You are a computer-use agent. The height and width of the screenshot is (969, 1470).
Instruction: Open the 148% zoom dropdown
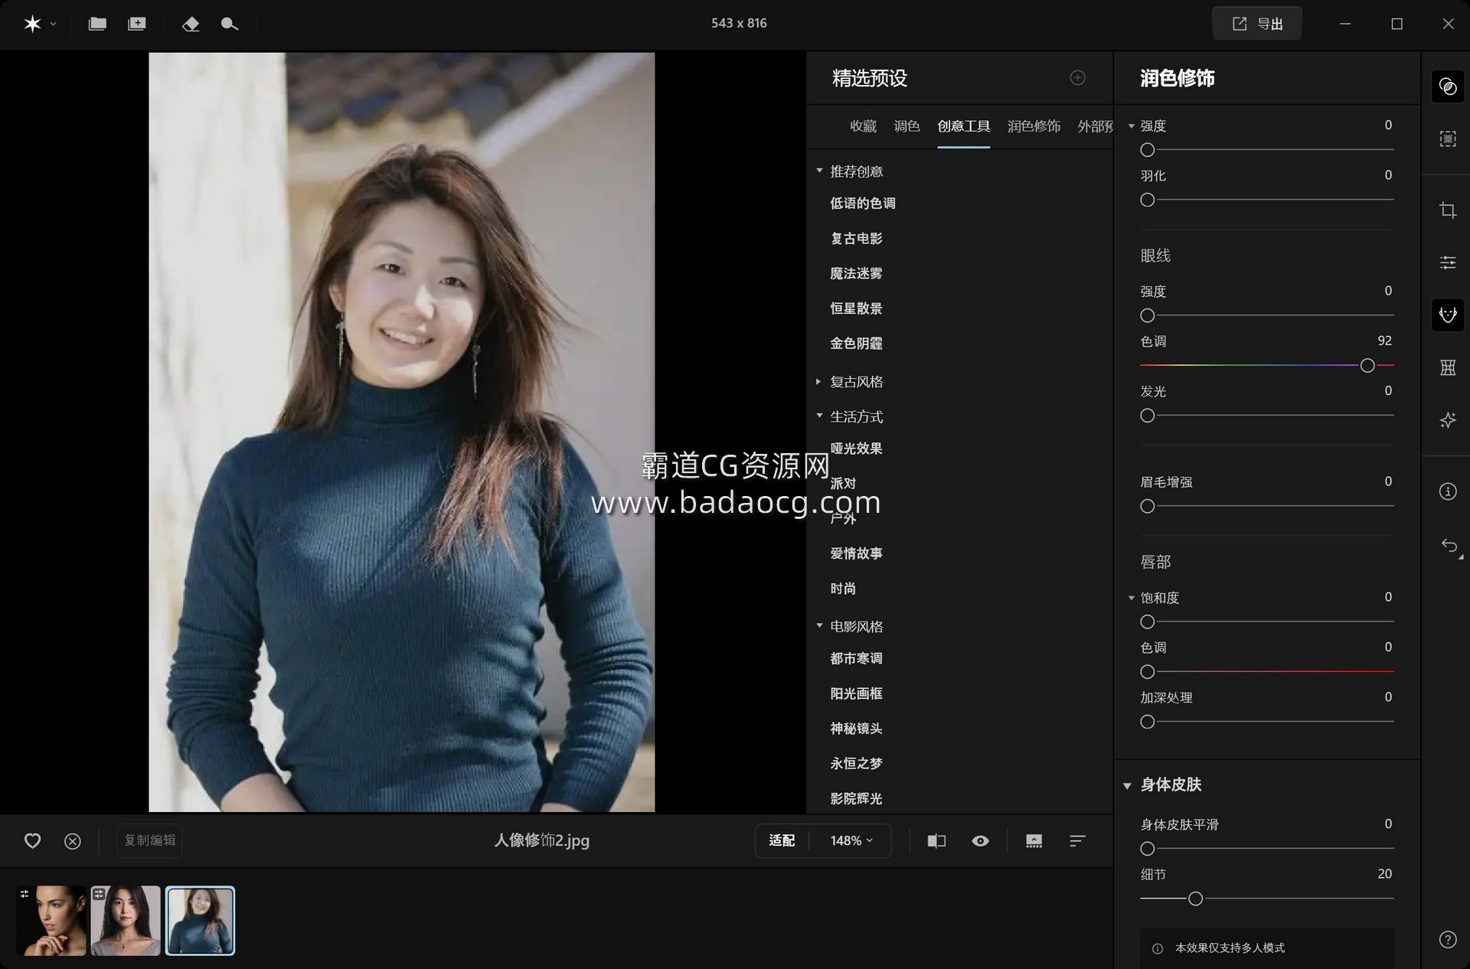tap(851, 840)
